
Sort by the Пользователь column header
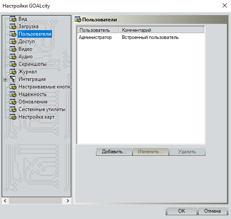point(98,30)
